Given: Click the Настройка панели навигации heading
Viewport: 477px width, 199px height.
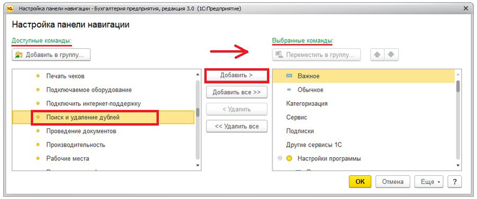Looking at the screenshot, I should (70, 25).
